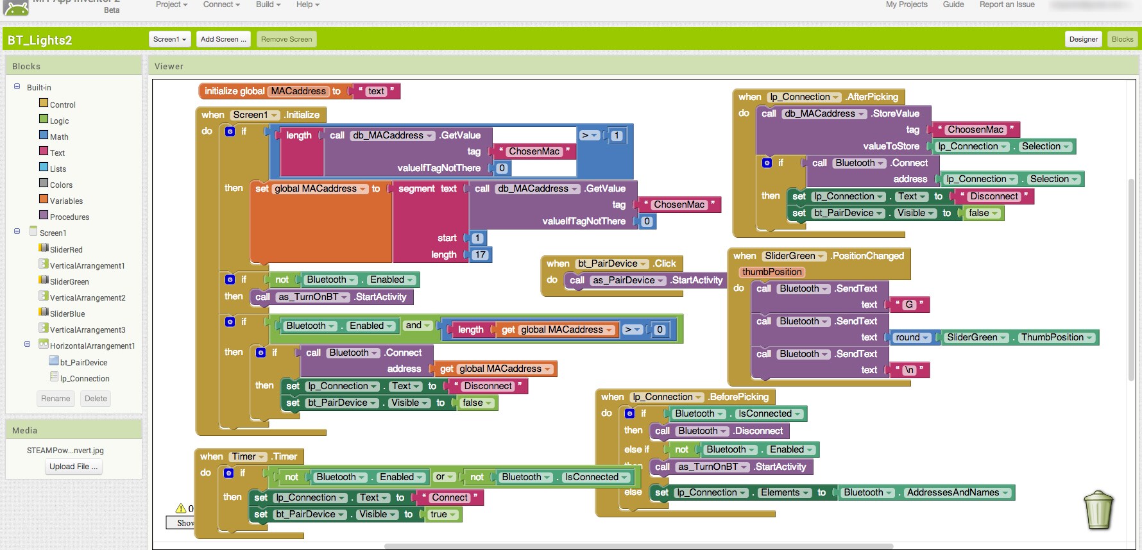
Task: Collapse the Screen1 tree node
Action: click(17, 231)
